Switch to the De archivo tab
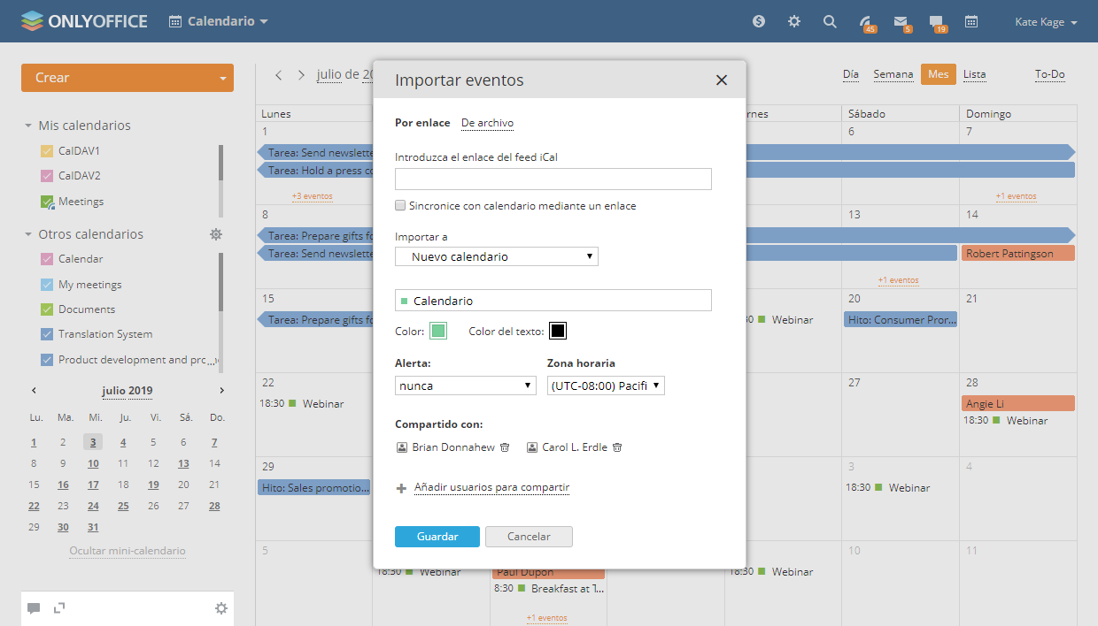Viewport: 1098px width, 626px height. 487,123
